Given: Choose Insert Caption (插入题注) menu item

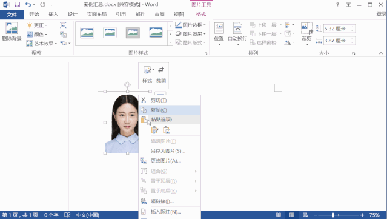Looking at the screenshot, I should 170,212.
